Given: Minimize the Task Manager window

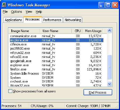Looking at the screenshot, I should point(101,5).
